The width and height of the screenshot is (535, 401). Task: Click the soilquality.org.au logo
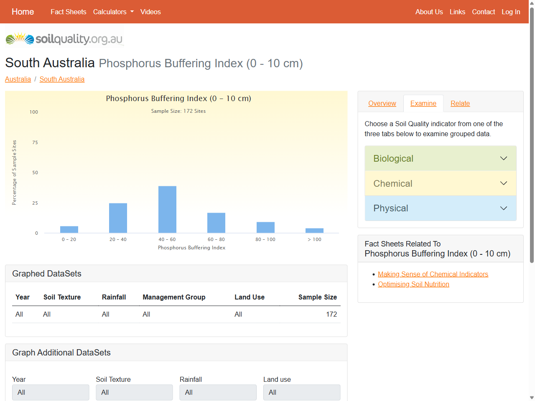click(63, 38)
